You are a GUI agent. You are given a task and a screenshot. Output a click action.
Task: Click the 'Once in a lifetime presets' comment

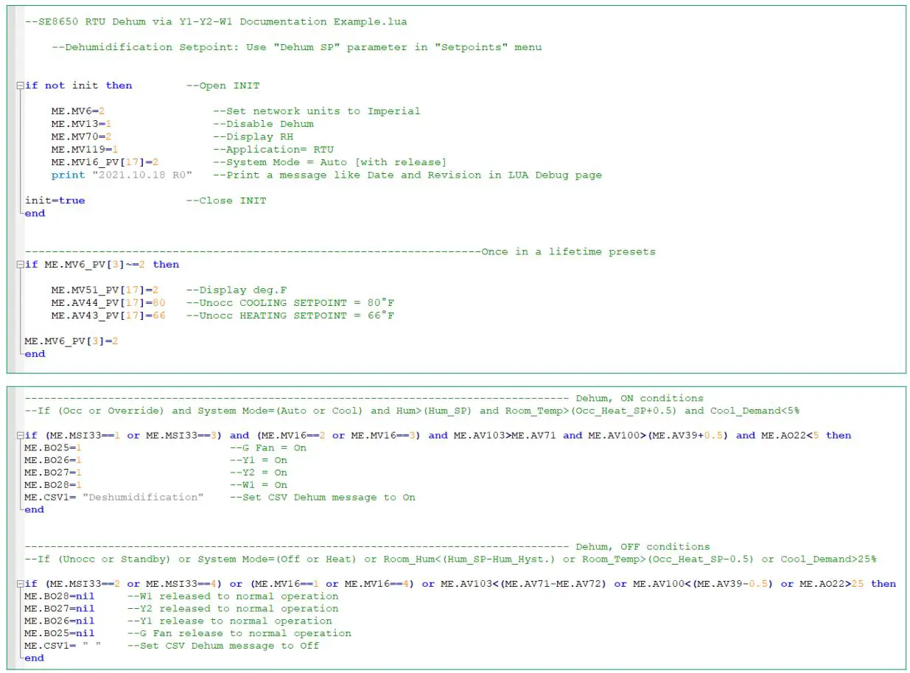tap(568, 252)
